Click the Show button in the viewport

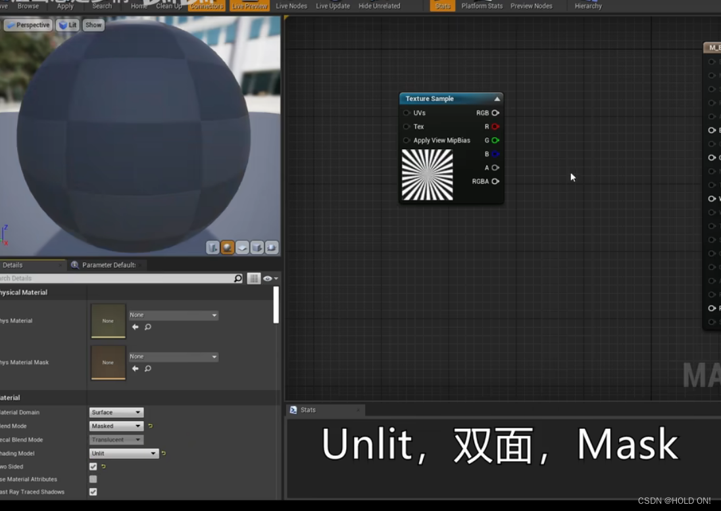[93, 24]
